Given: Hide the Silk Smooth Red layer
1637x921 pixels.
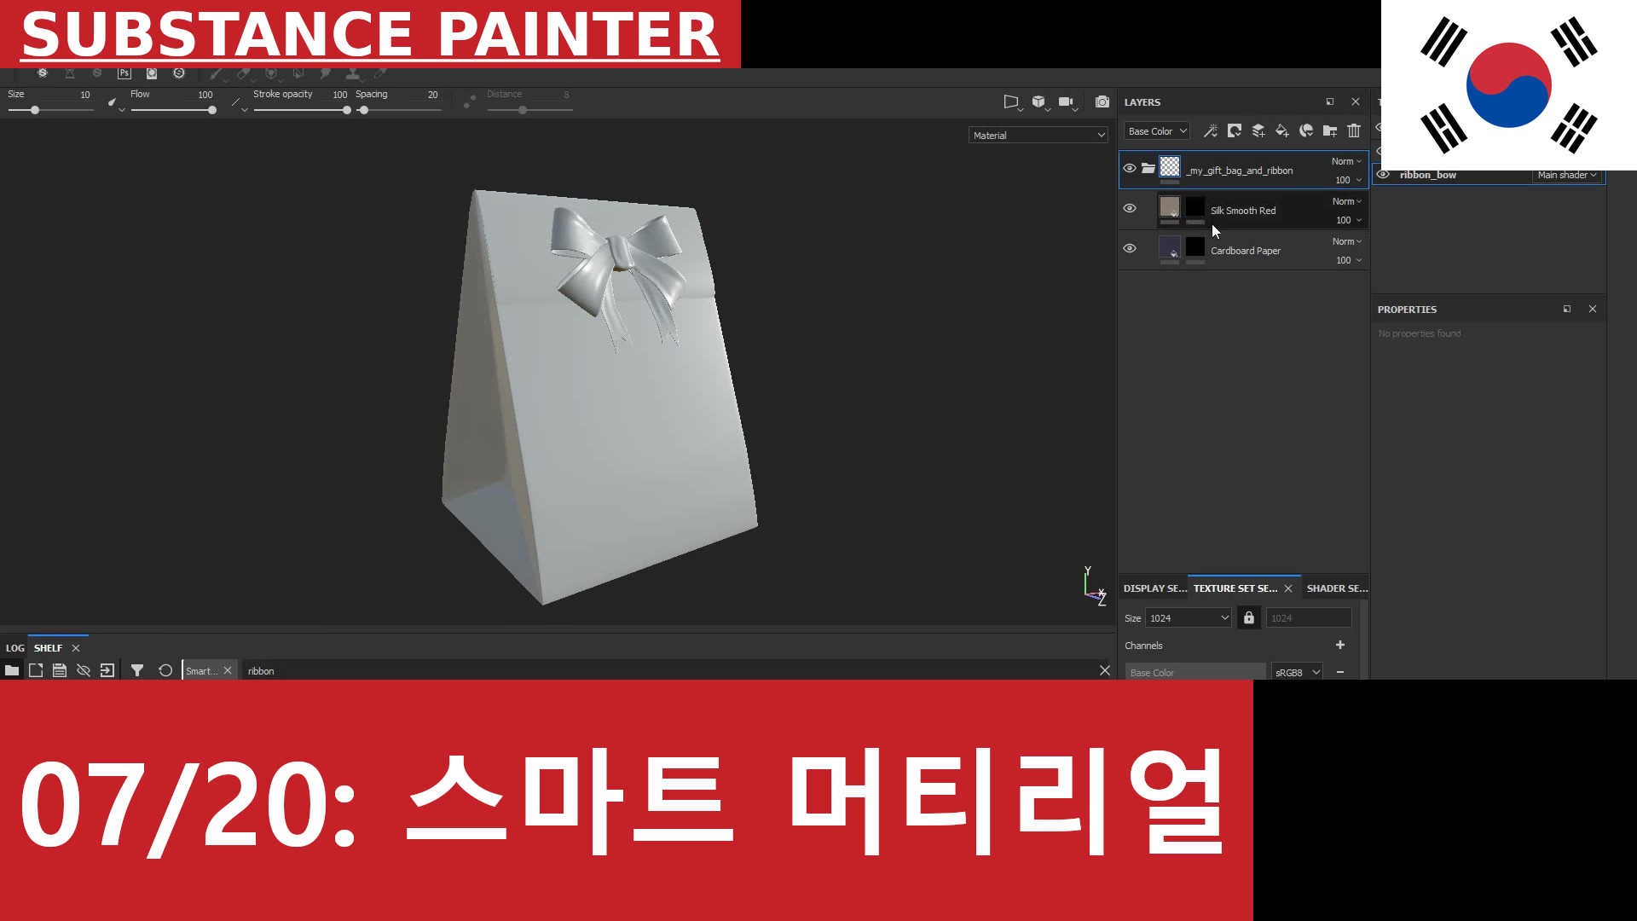Looking at the screenshot, I should coord(1130,208).
